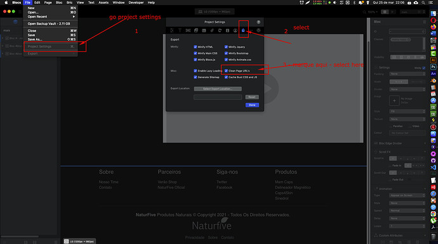Open the Opera browser from the Dock
This screenshot has height=244, width=438.
tap(434, 20)
